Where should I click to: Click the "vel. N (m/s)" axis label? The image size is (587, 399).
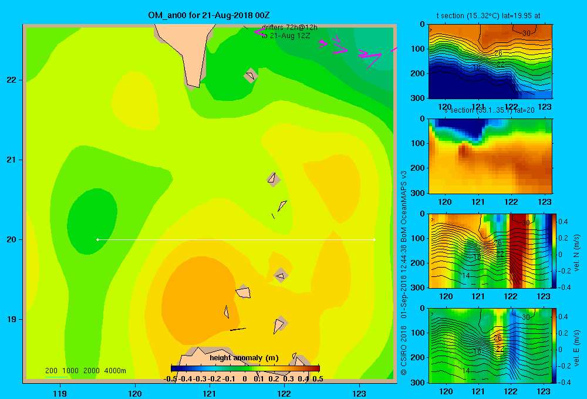[x=577, y=253]
